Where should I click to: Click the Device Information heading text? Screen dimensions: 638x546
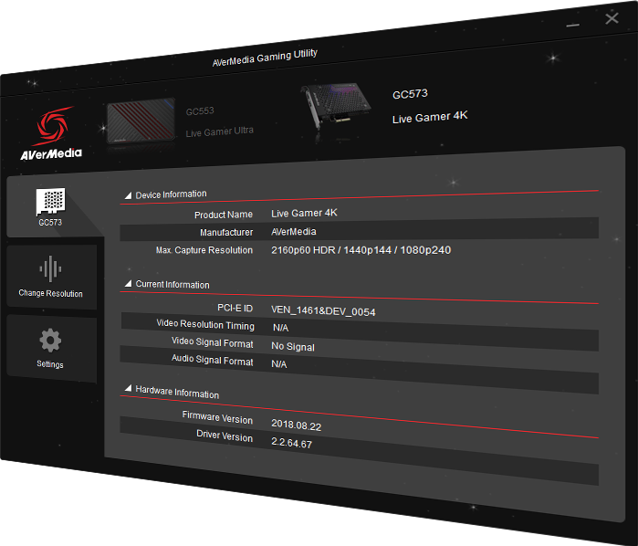pyautogui.click(x=172, y=194)
